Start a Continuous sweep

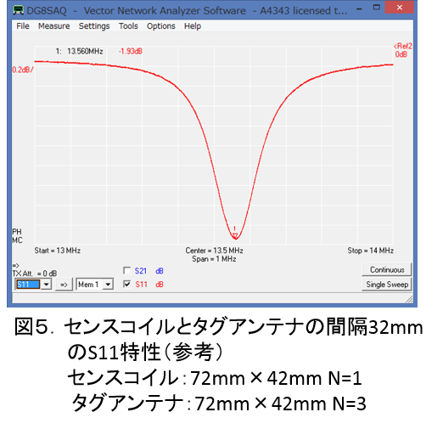387,269
